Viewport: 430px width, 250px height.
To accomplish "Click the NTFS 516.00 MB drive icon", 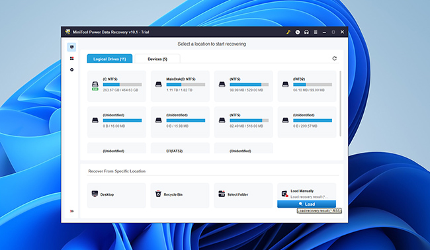I will point(222,120).
